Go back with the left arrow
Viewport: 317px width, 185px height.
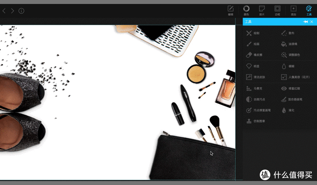tap(4, 11)
